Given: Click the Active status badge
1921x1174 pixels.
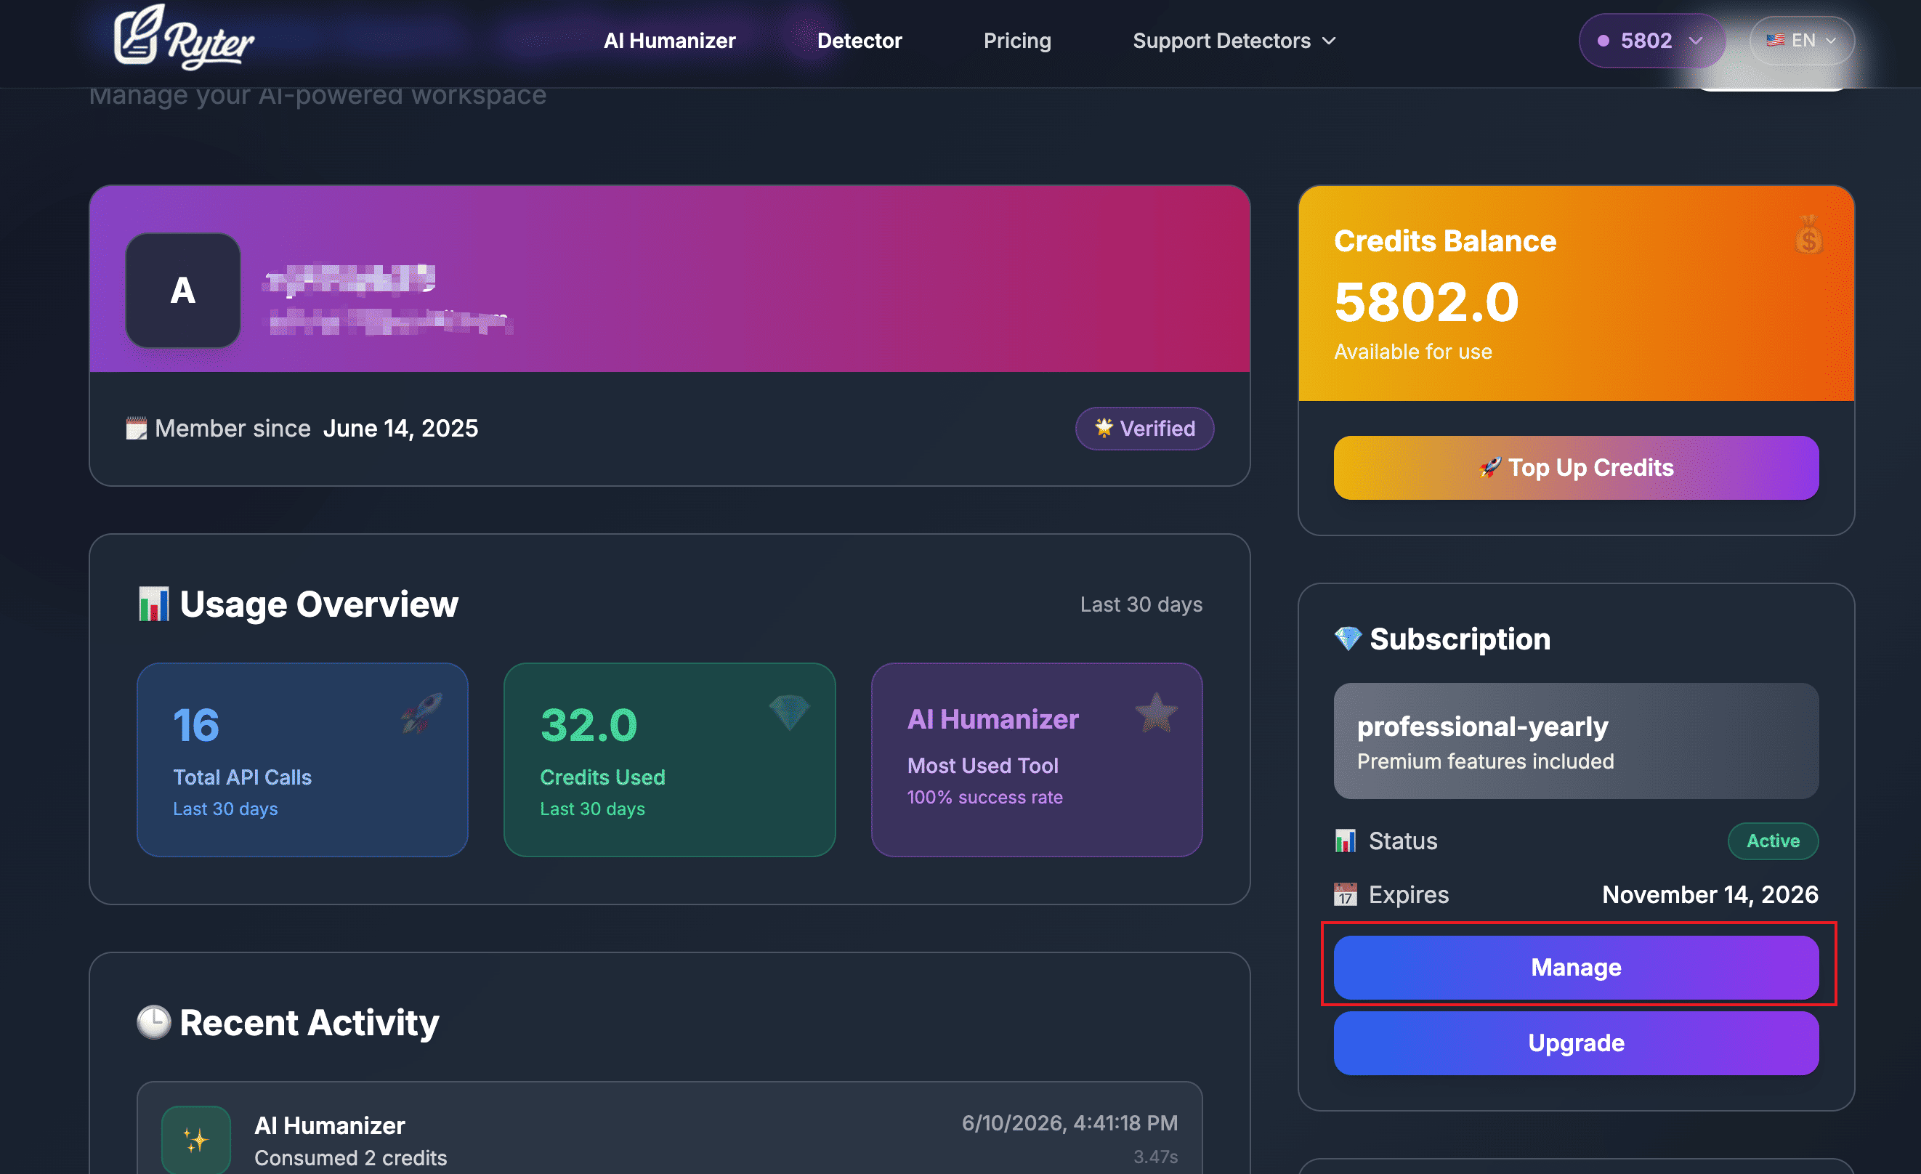Looking at the screenshot, I should coord(1773,841).
